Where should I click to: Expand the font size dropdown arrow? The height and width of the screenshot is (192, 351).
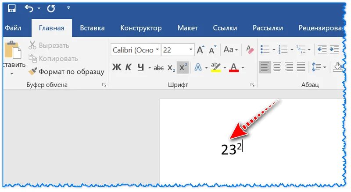[x=191, y=49]
